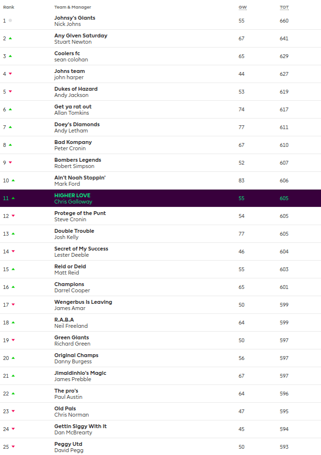This screenshot has height=455, width=321.
Task: Click the green up arrow beside rank 16
Action: coord(13,287)
